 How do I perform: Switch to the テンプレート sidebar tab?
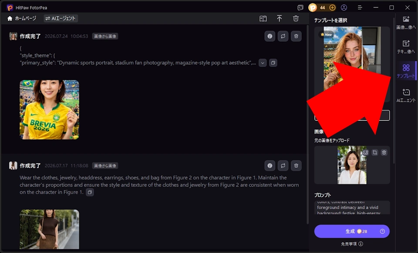406,71
